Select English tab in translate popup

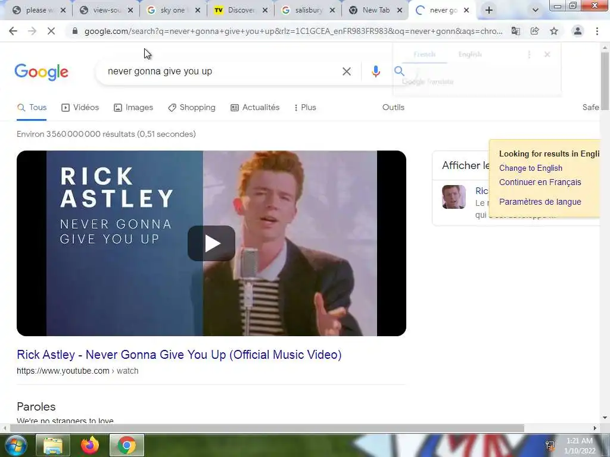470,54
